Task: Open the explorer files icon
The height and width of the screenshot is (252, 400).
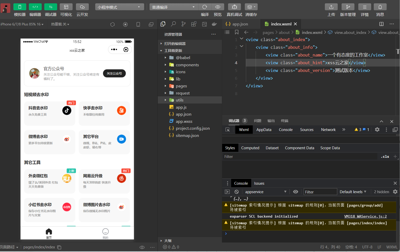Action: click(x=163, y=24)
